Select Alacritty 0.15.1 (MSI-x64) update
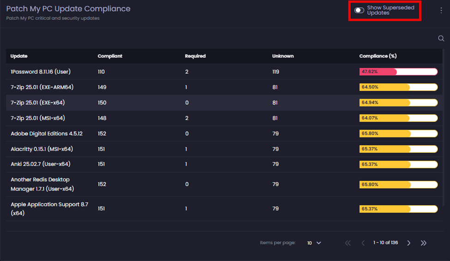Image resolution: width=450 pixels, height=261 pixels. 42,149
